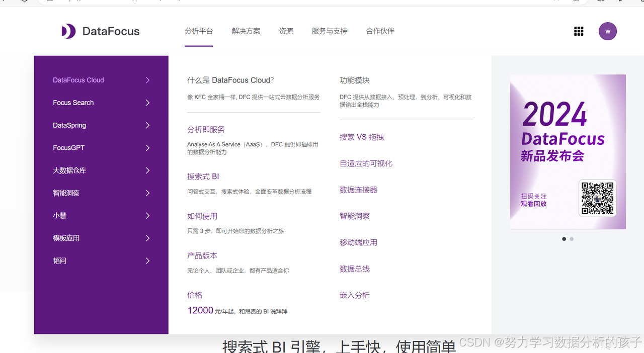Viewport: 644px width, 353px height.
Task: Open the 资源 nav menu
Action: coord(286,31)
